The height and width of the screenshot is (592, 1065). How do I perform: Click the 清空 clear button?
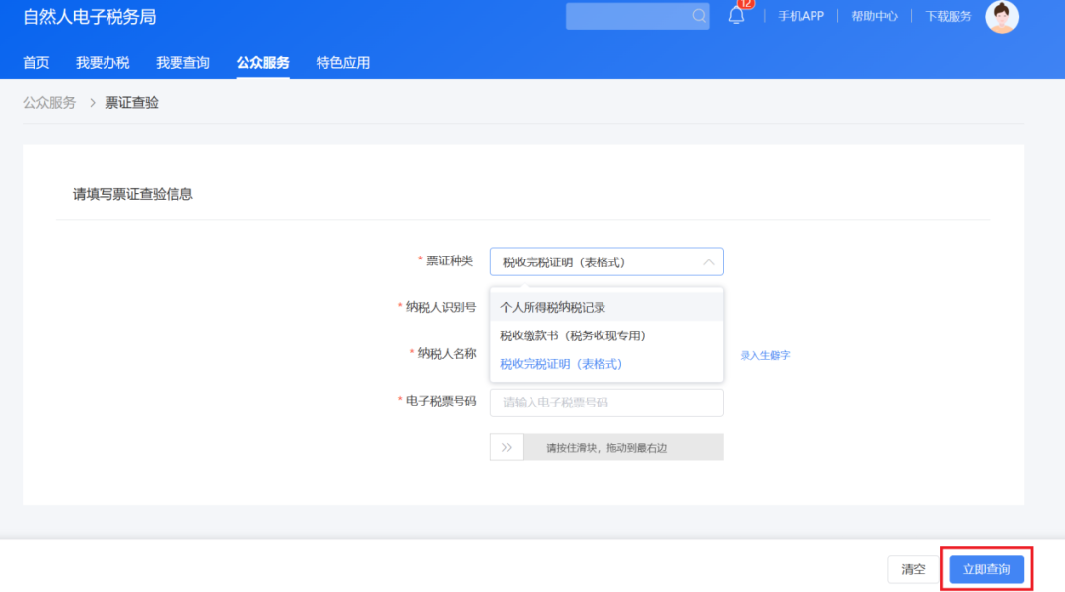click(913, 569)
